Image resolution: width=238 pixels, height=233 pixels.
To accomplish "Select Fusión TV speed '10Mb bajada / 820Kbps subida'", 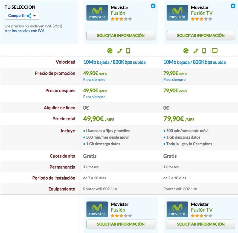I will coord(195,62).
